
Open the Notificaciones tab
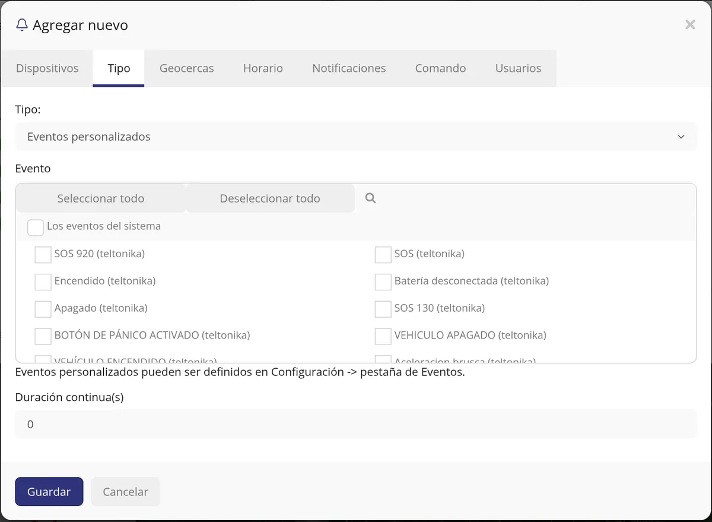[x=349, y=68]
